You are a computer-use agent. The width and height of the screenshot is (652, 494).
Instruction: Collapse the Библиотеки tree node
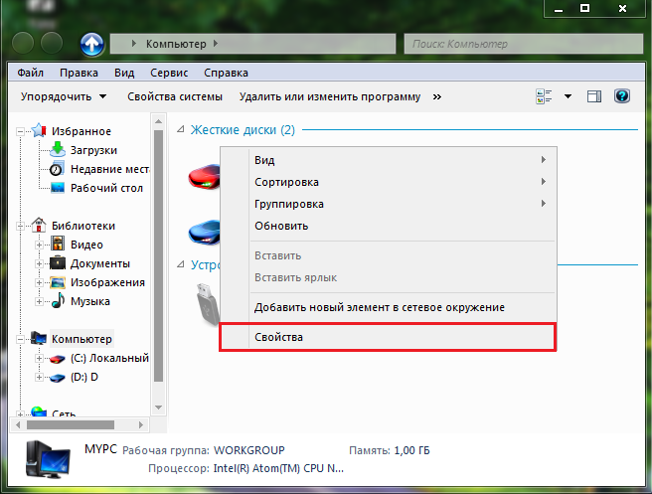20,227
